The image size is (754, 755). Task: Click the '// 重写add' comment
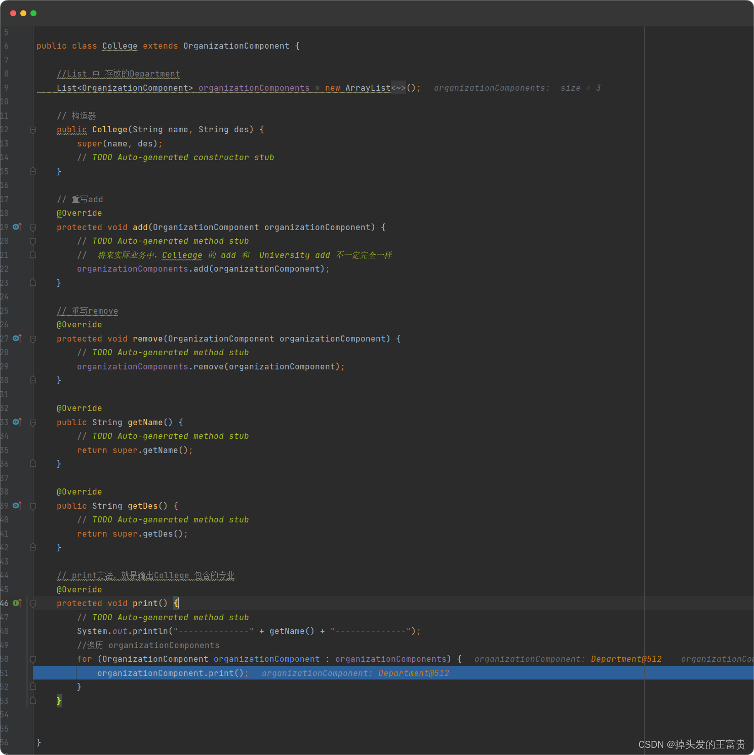(x=80, y=199)
